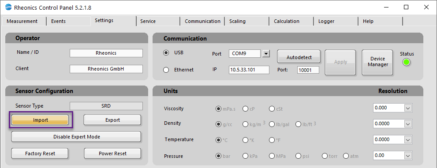Select bar pressure unit
Viewport: 437px width, 168px height.
(219, 156)
